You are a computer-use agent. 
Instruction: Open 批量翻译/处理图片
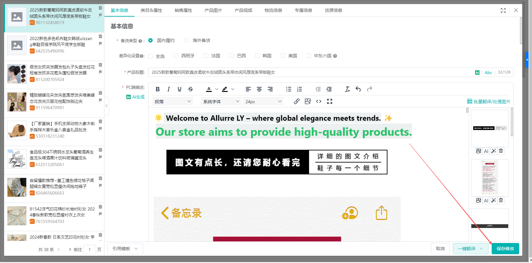click(x=489, y=102)
